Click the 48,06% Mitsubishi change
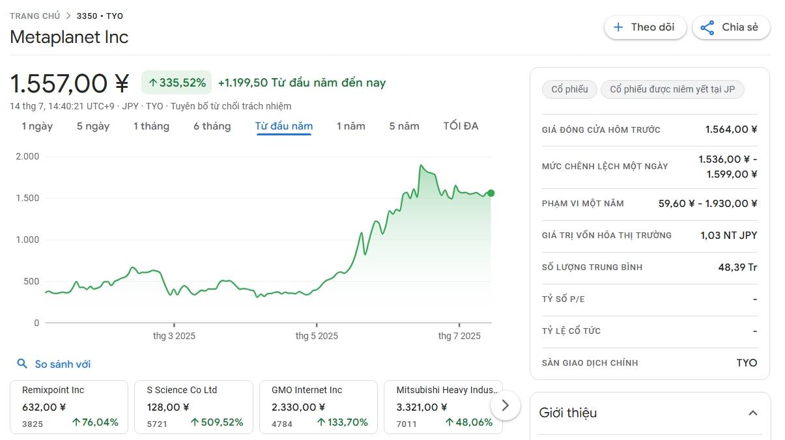The width and height of the screenshot is (785, 440). (x=469, y=422)
